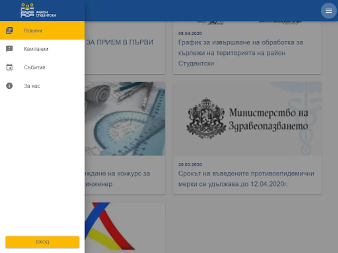Open Кампании in the side menu
The height and width of the screenshot is (253, 338).
coord(42,49)
